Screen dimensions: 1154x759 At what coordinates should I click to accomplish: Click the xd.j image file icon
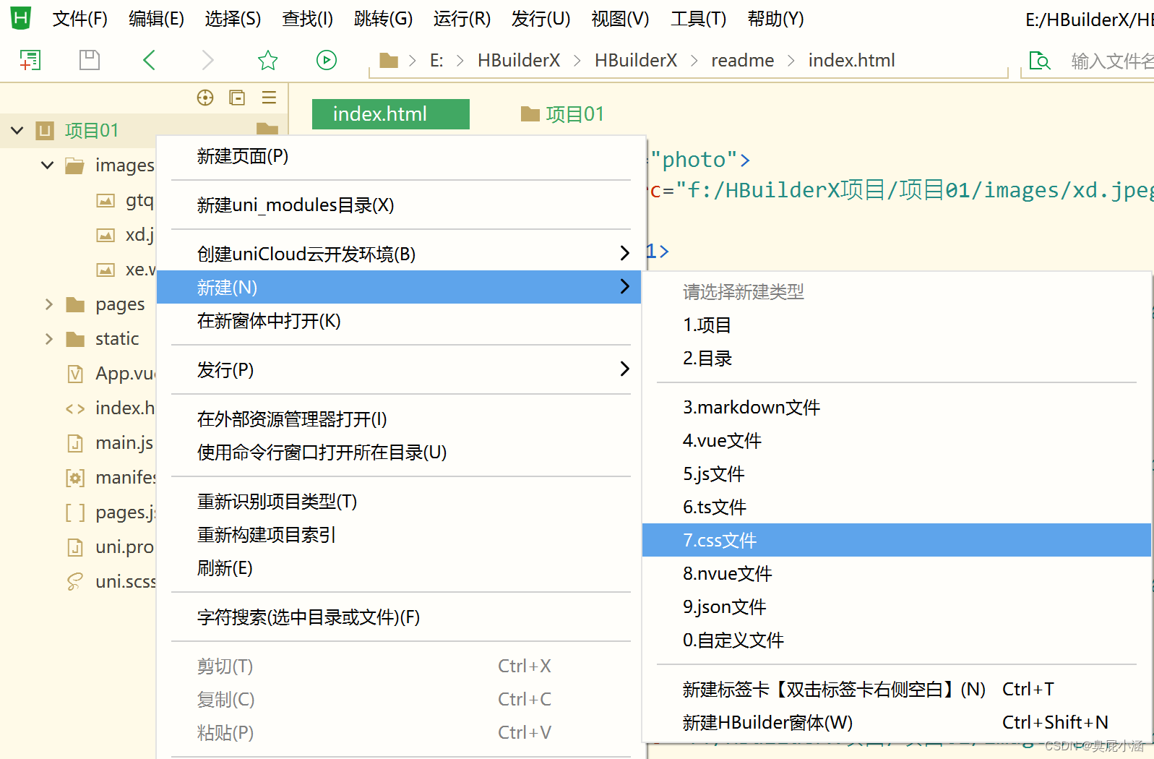coord(106,235)
